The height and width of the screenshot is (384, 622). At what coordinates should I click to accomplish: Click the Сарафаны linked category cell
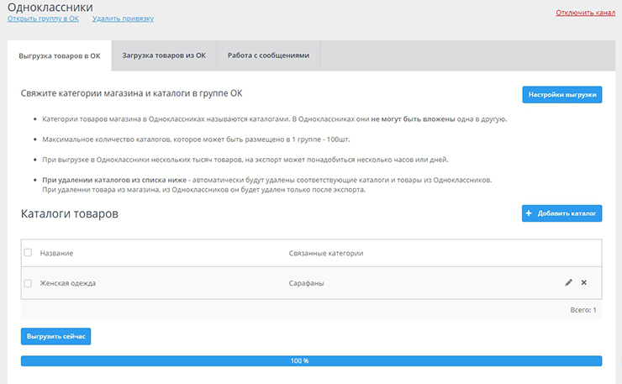coord(306,283)
